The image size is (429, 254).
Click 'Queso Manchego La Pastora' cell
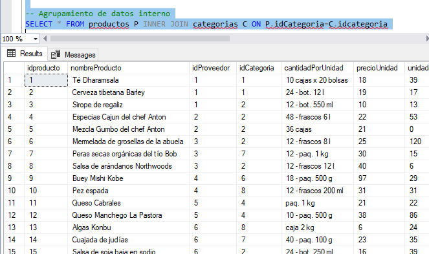(x=128, y=215)
